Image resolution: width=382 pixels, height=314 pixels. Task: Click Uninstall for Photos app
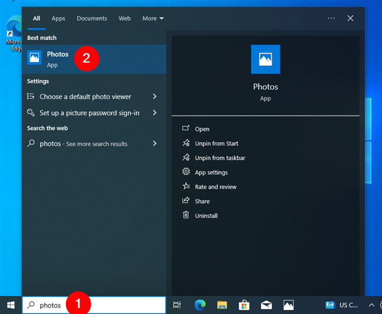[x=206, y=215]
